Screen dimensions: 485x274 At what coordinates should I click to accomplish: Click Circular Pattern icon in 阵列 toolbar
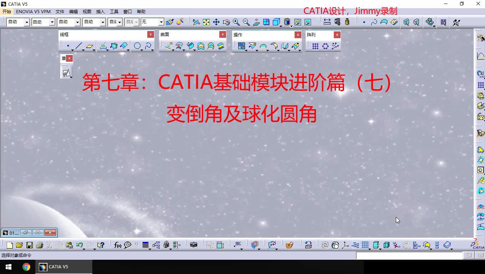click(325, 46)
